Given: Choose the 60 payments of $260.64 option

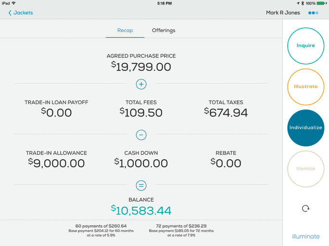Looking at the screenshot, I should coord(101,231).
